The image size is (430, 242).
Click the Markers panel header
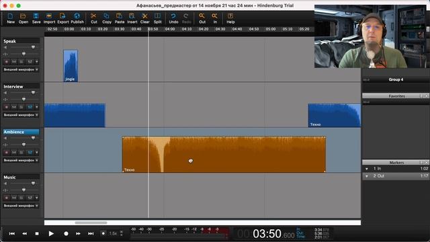point(396,163)
